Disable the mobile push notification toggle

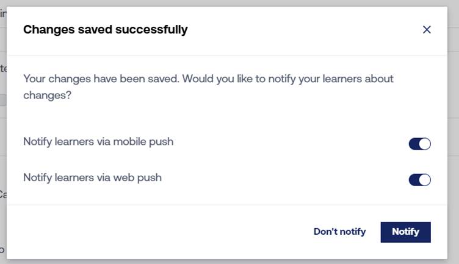tap(419, 144)
